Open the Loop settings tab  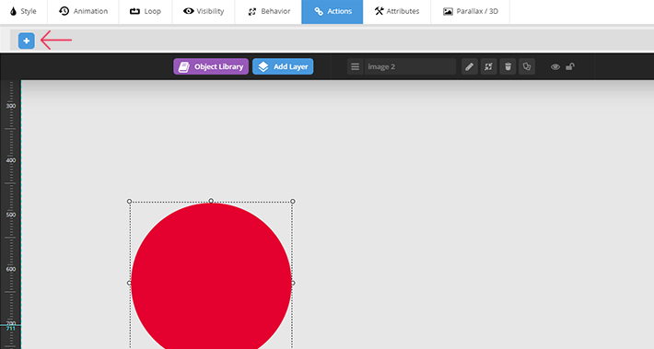tap(146, 11)
